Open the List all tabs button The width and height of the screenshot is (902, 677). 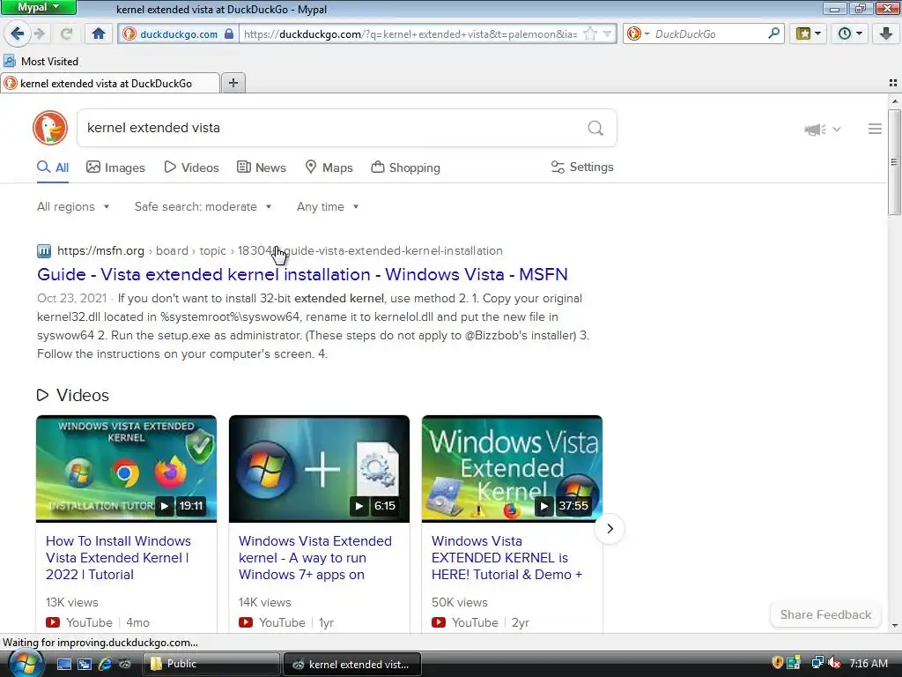point(893,83)
